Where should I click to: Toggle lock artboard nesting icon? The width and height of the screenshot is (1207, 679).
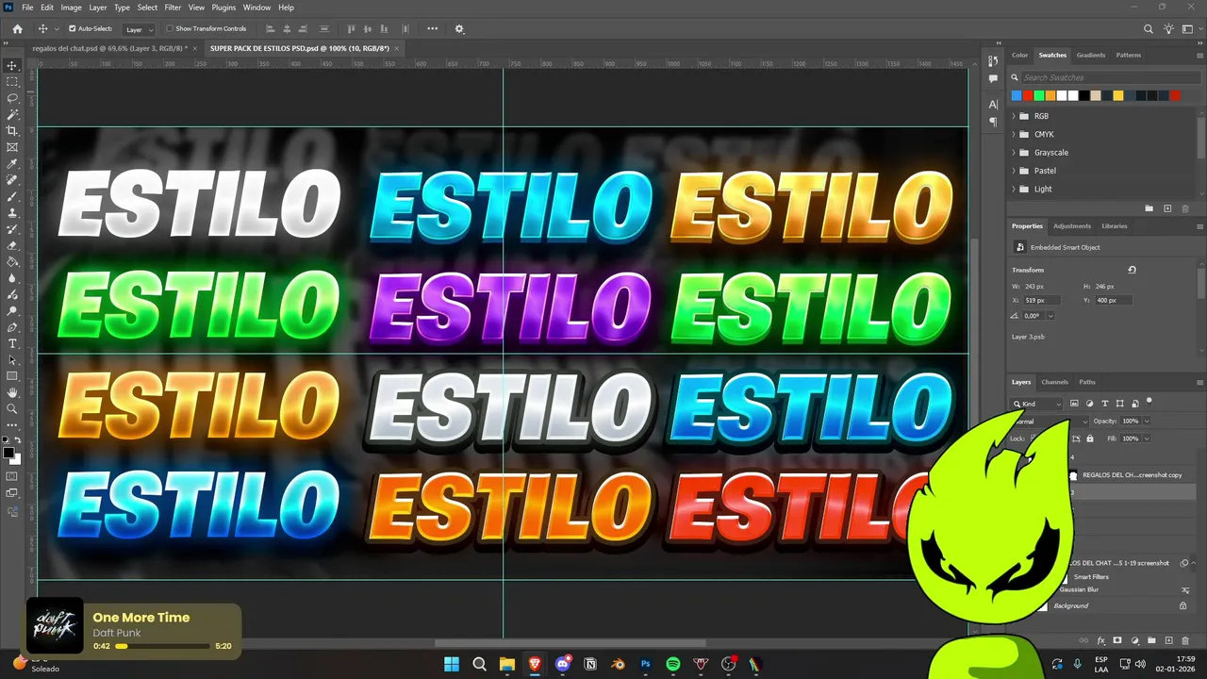pos(1076,439)
